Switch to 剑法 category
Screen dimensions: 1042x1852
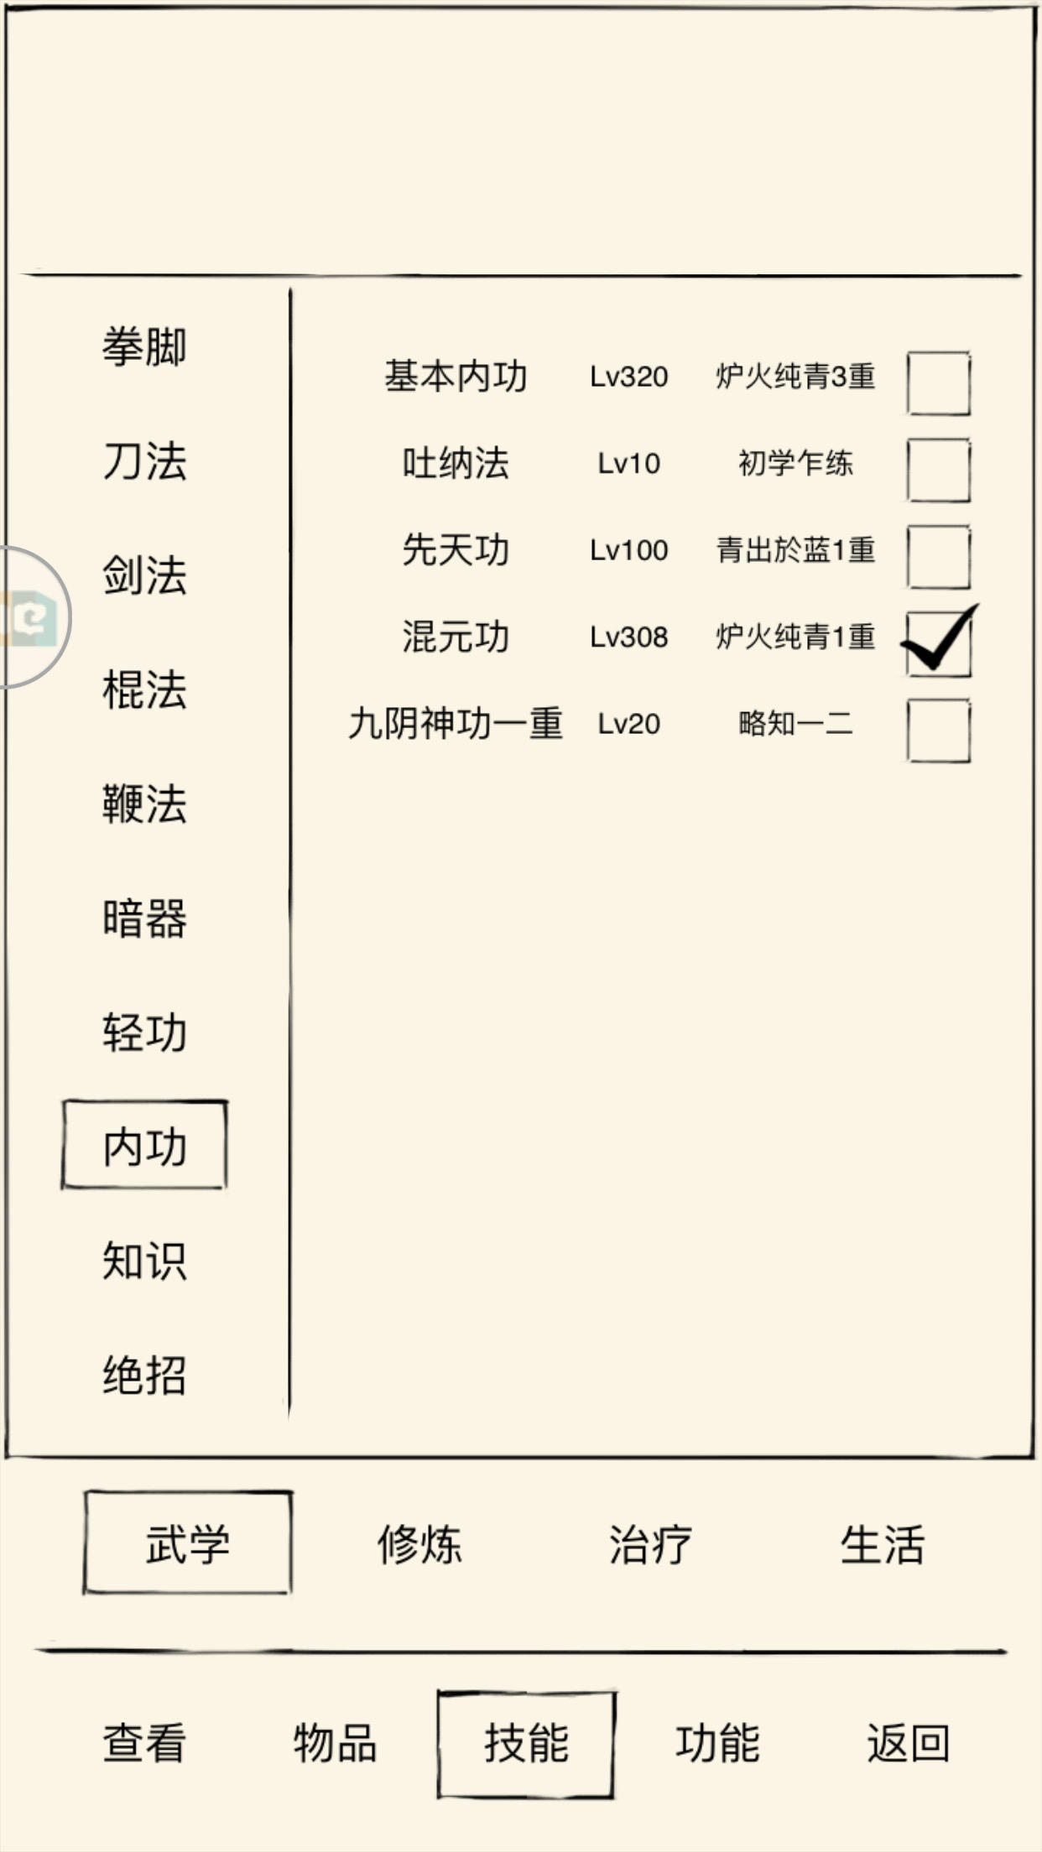pyautogui.click(x=144, y=575)
